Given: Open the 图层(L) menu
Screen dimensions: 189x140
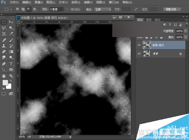Looking at the screenshot, I should [x=51, y=2].
